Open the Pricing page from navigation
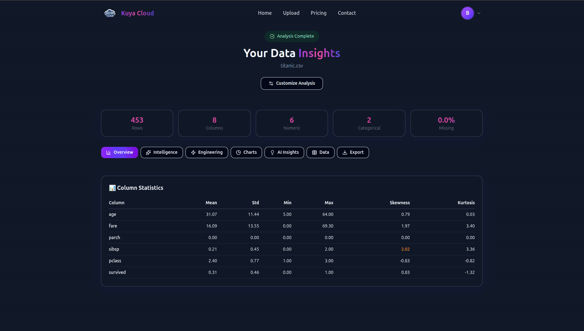 [319, 13]
